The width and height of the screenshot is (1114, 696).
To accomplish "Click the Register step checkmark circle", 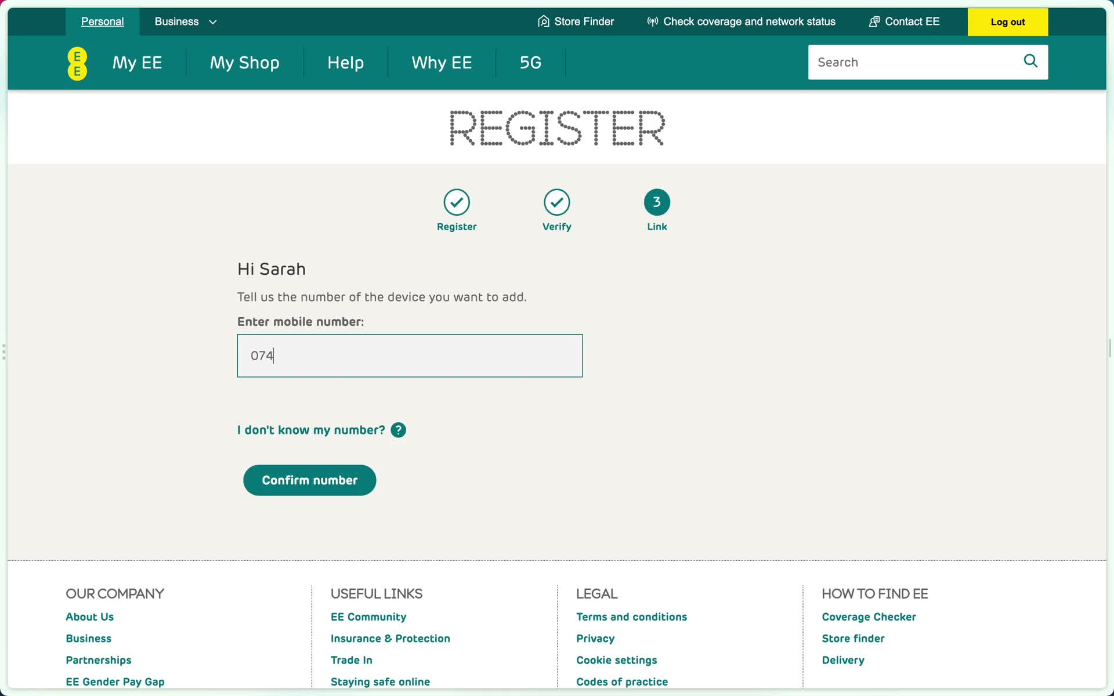I will tap(457, 202).
